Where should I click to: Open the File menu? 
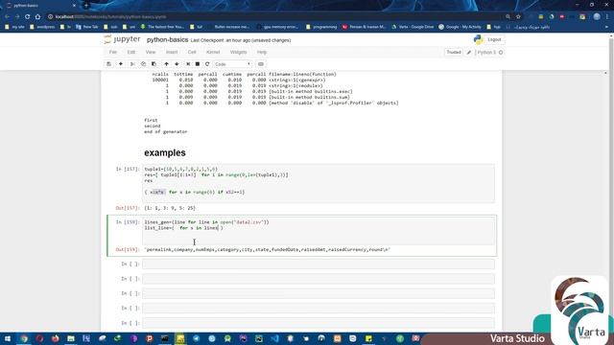click(x=113, y=52)
